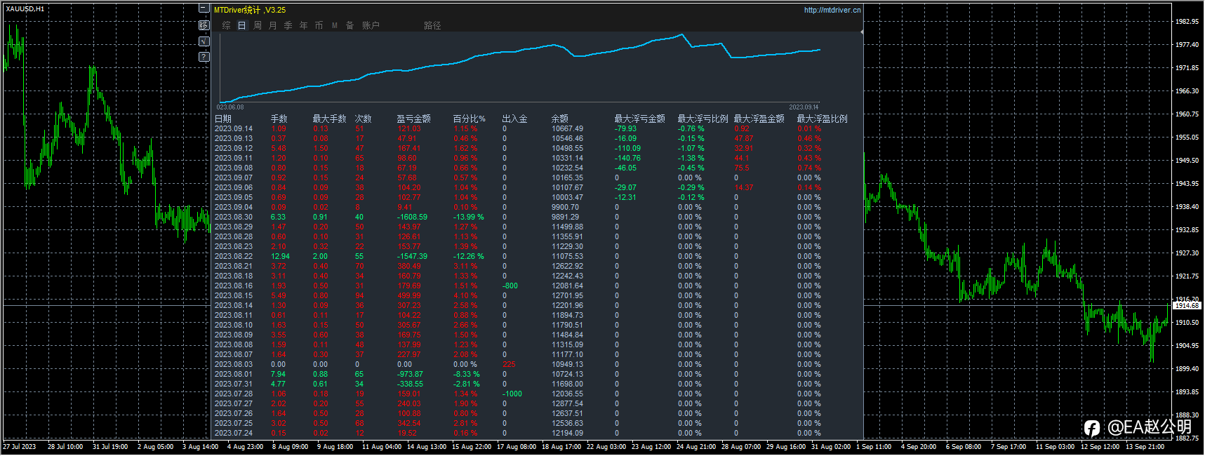Open the 账户 account tab

(371, 26)
